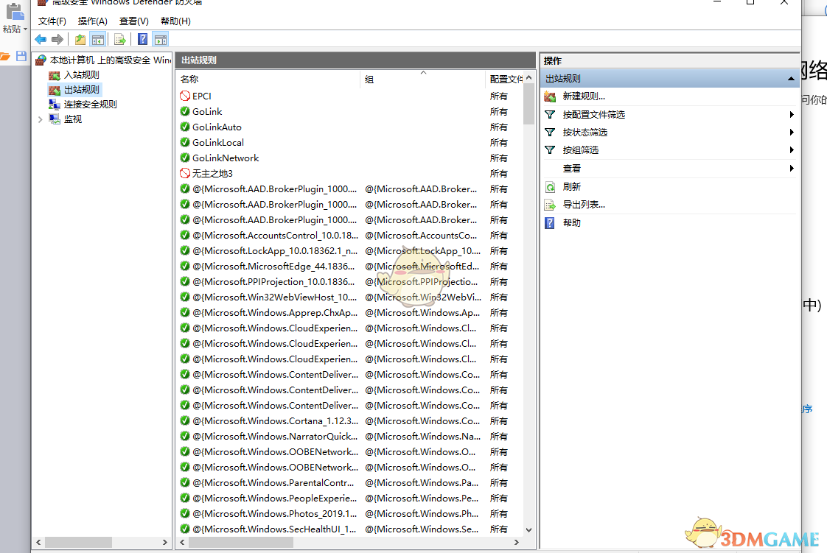Select the 出站规则 node in the tree

[81, 90]
